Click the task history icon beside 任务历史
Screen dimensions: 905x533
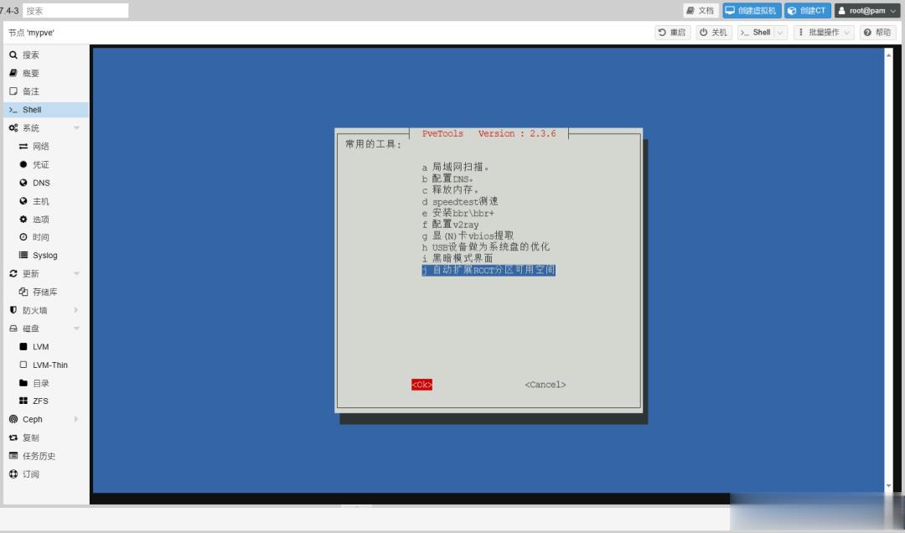pos(13,456)
